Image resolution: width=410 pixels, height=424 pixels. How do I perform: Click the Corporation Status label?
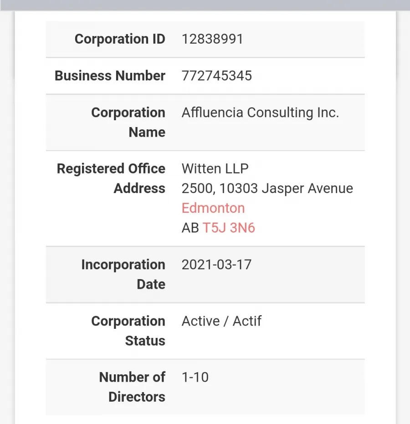pos(128,331)
